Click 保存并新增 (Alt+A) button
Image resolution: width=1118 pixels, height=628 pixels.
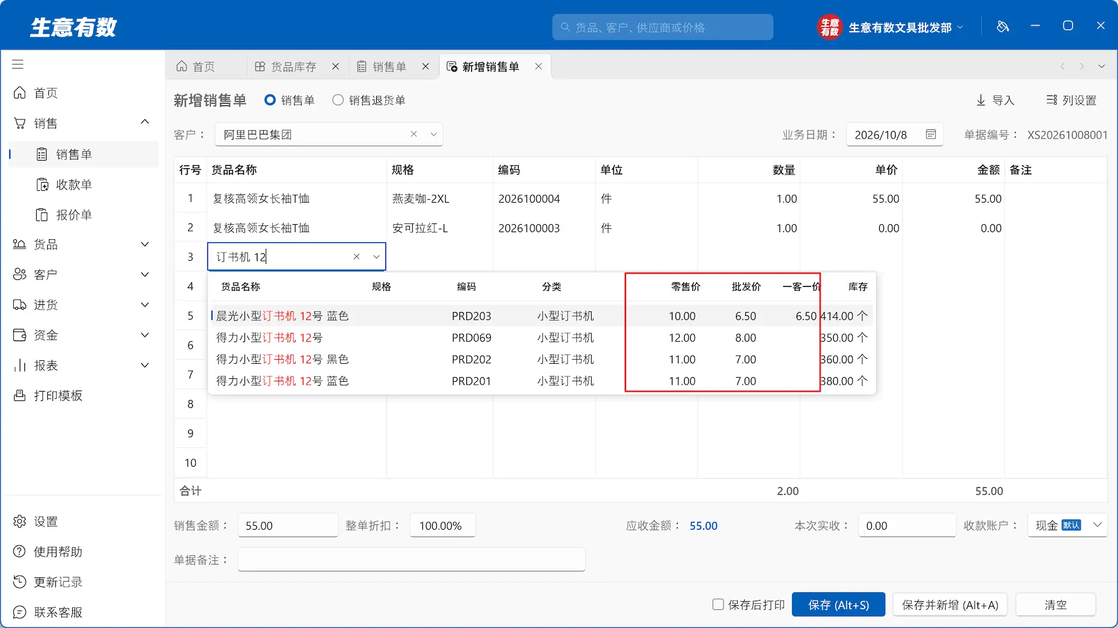pyautogui.click(x=950, y=605)
